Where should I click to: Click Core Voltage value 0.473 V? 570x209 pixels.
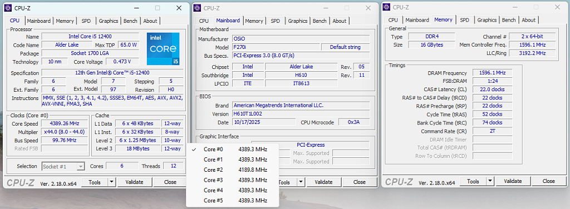click(x=122, y=61)
